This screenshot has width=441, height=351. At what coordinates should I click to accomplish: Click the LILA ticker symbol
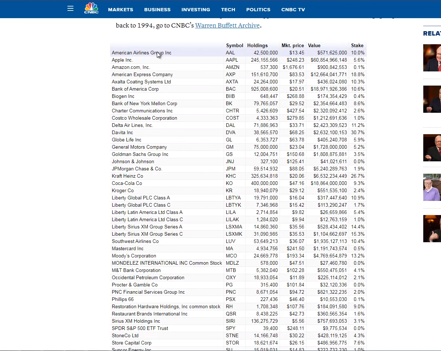click(x=231, y=212)
